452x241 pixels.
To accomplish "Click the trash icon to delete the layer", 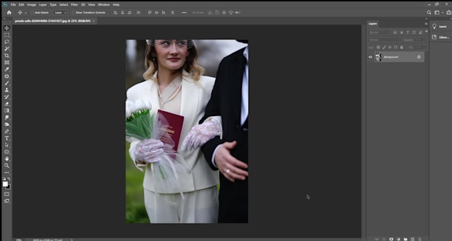I will 419,239.
